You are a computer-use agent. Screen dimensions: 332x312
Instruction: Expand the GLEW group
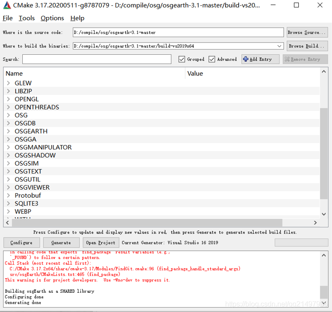click(8, 83)
